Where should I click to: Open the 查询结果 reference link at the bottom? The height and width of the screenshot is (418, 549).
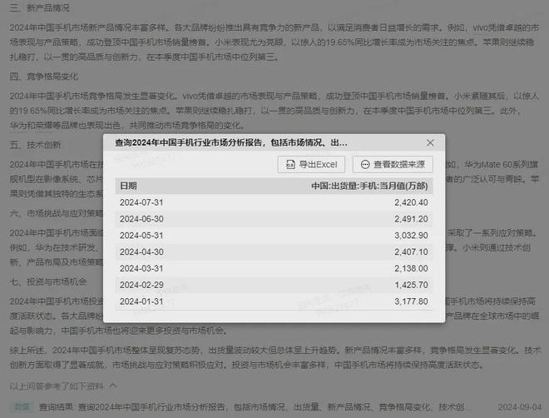pyautogui.click(x=255, y=407)
